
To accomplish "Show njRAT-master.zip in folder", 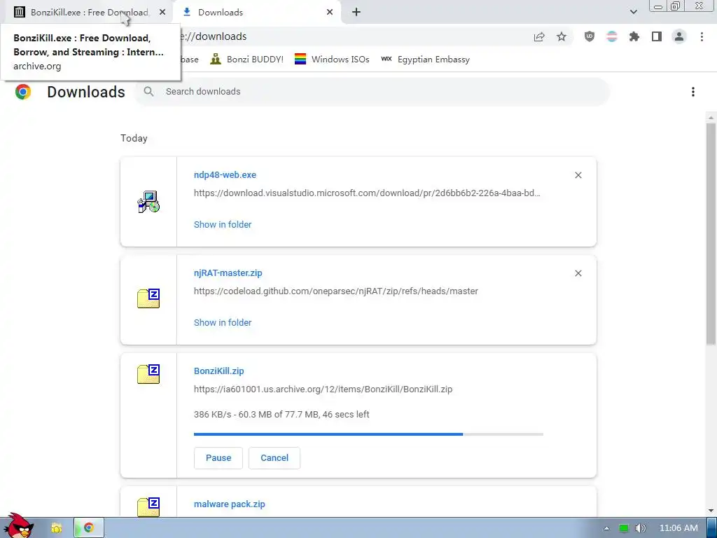I will click(223, 322).
